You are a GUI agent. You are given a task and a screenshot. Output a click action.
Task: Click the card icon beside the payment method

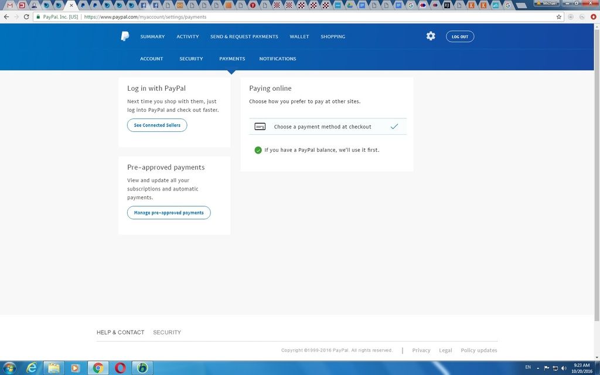pos(260,127)
